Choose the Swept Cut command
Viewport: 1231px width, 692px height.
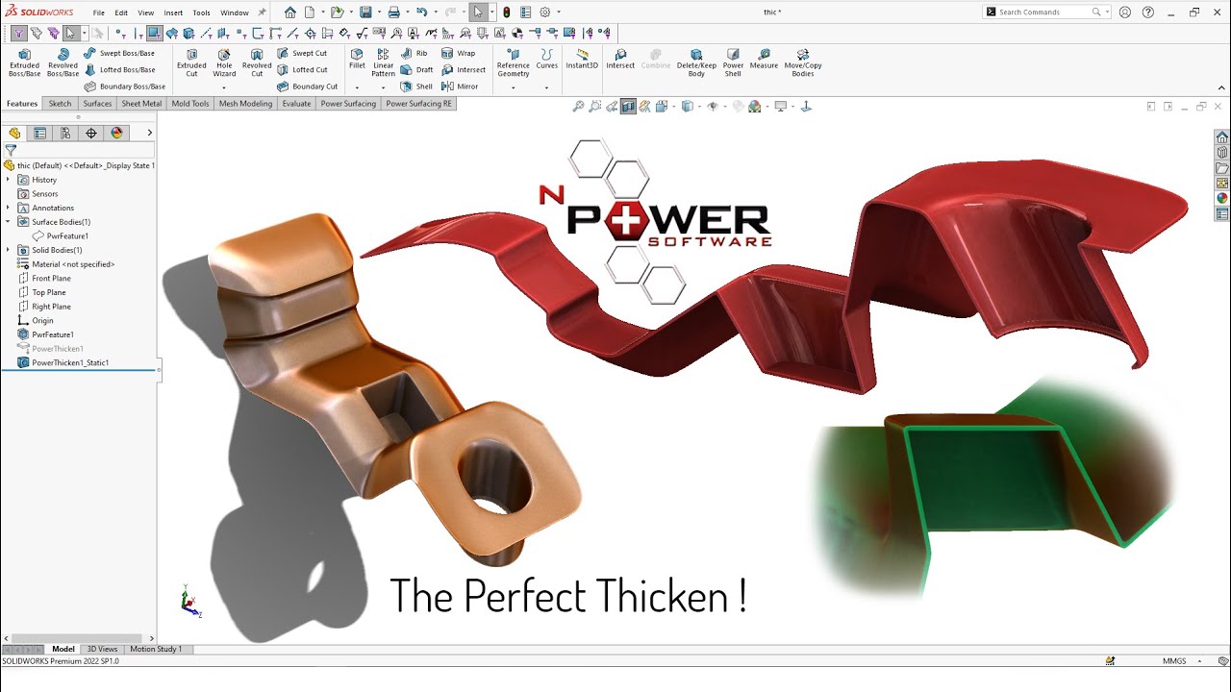coord(302,53)
